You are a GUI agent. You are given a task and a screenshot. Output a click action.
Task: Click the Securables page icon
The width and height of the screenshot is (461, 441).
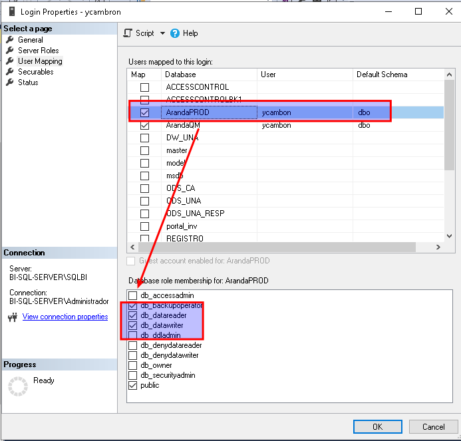pos(10,72)
